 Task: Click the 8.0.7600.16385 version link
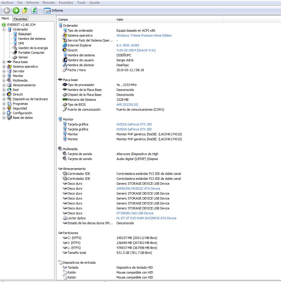point(128,45)
